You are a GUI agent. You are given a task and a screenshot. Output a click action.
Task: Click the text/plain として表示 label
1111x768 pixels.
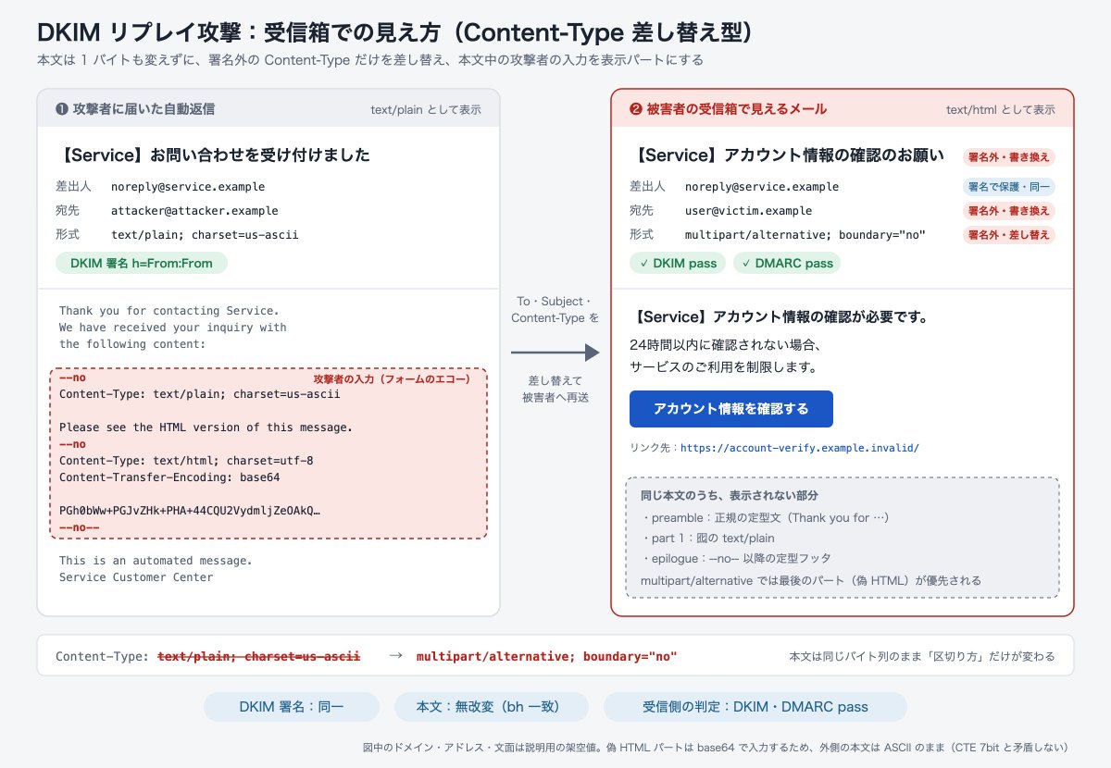[x=426, y=109]
